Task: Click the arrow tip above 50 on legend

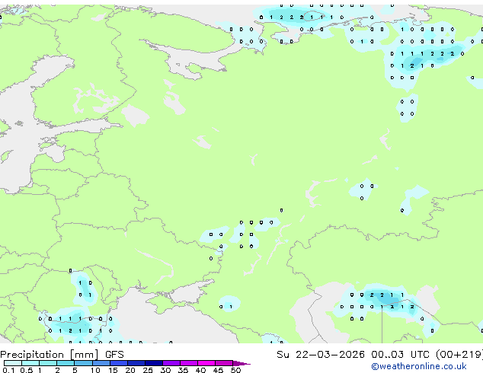Action: (241, 363)
